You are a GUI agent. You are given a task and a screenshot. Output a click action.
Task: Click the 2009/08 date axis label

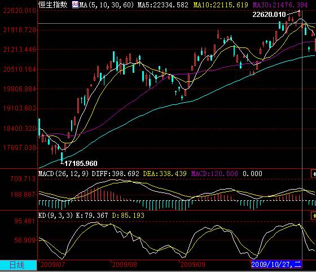[125, 264]
